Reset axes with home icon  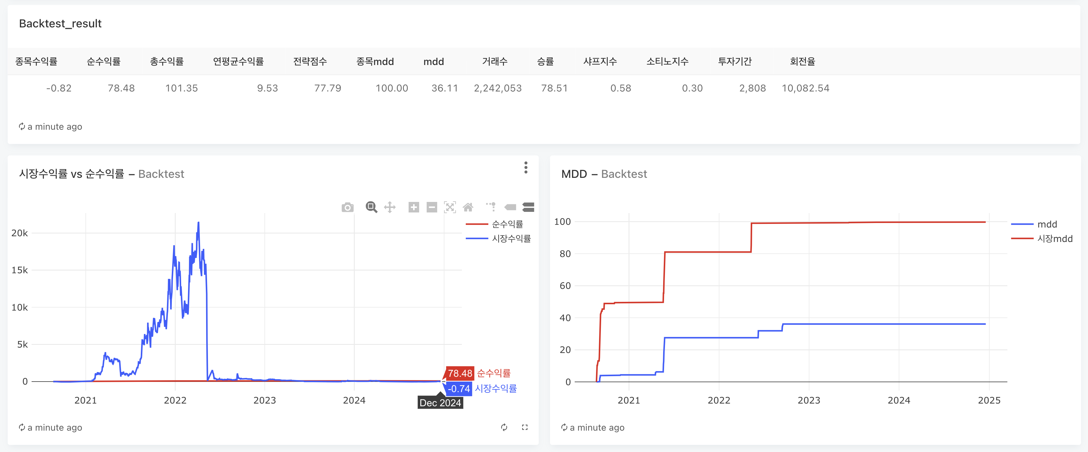[468, 207]
